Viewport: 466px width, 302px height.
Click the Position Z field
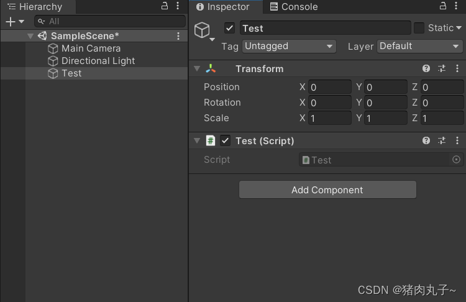(x=442, y=87)
